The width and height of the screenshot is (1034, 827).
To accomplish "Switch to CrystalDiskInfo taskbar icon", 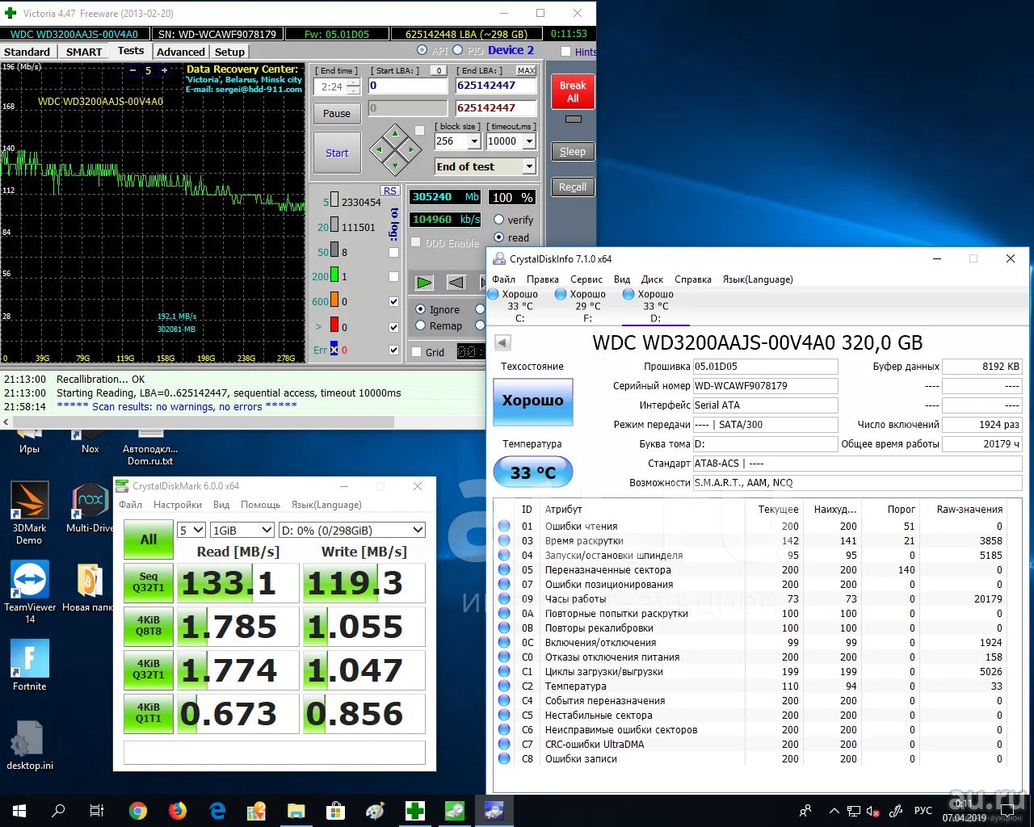I will coord(494,811).
